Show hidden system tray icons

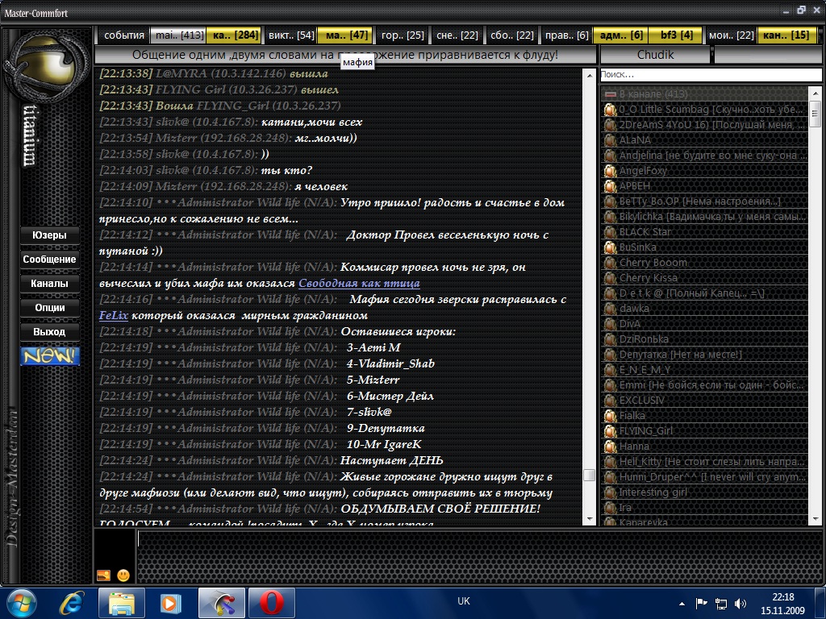[x=682, y=602]
